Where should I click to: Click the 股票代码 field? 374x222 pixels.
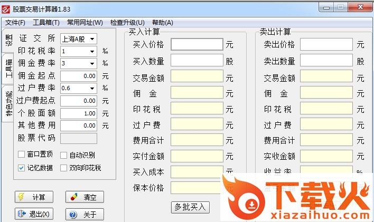click(79, 138)
